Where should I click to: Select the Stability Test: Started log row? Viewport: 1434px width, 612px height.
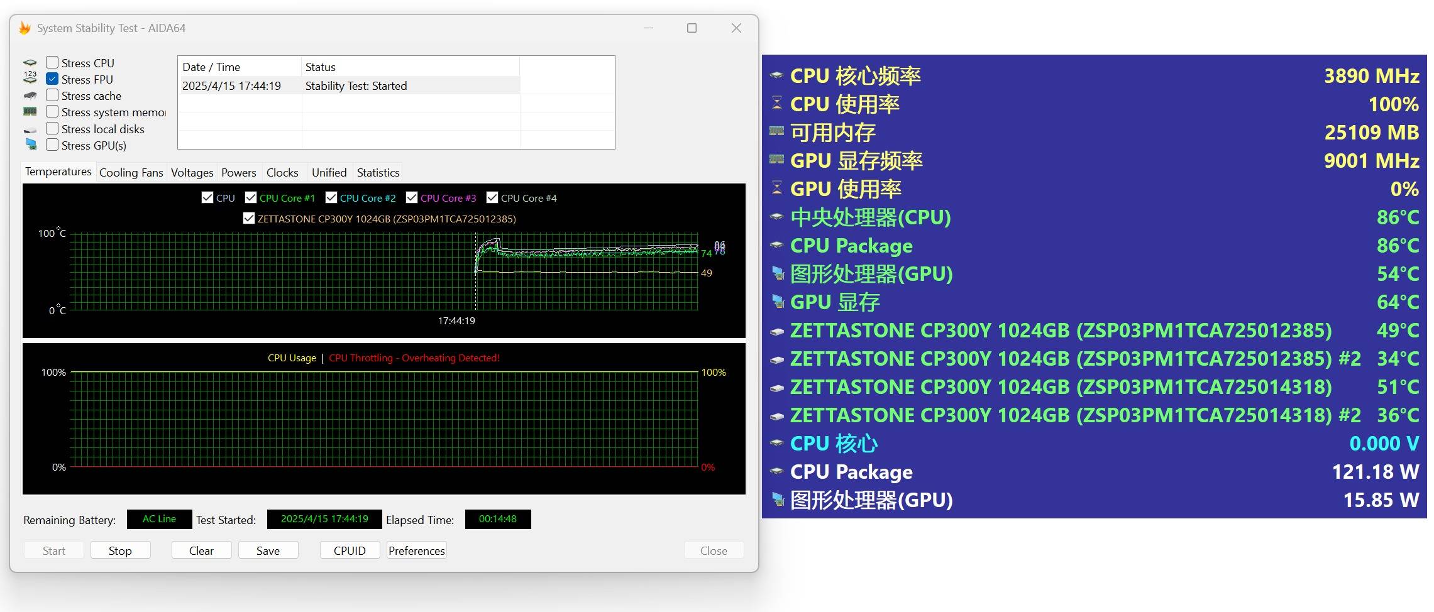356,86
